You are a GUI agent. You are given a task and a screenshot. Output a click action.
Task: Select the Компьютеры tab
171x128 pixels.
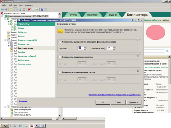point(138,15)
